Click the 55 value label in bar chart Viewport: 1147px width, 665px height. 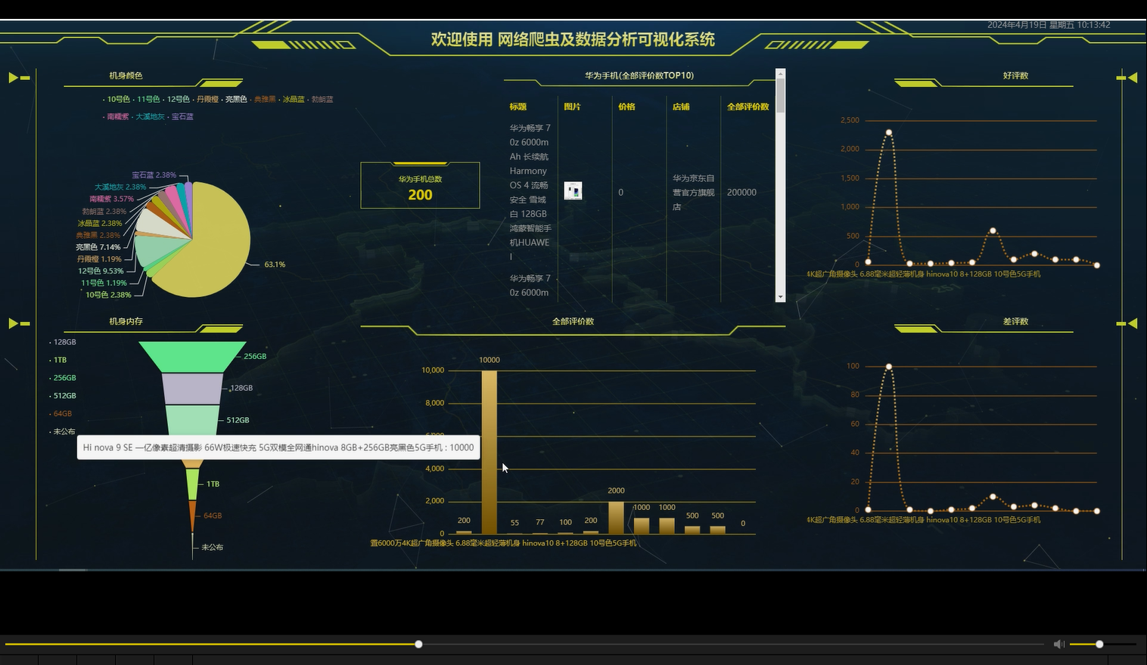click(514, 523)
